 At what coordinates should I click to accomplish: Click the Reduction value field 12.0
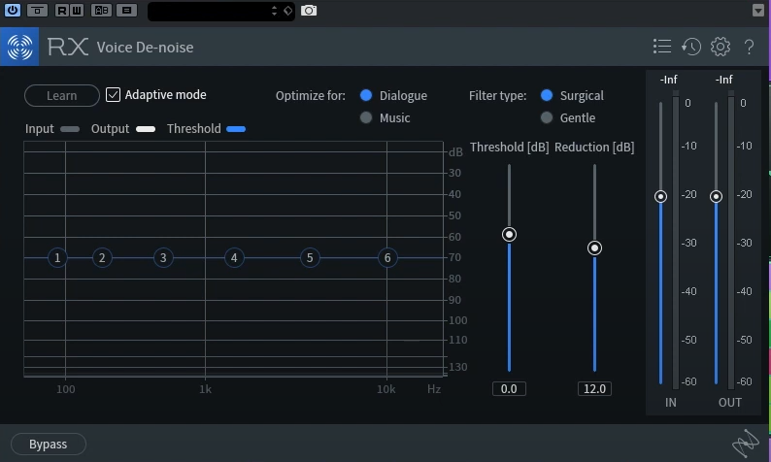coord(594,389)
